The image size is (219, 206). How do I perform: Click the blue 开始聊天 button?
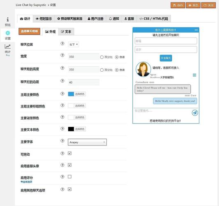[166, 58]
